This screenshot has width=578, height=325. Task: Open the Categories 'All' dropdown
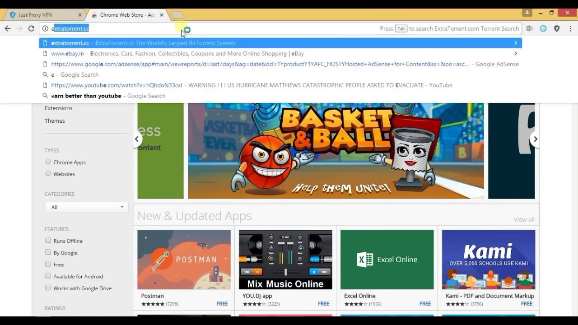coord(87,207)
